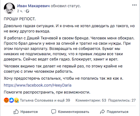Open the Поделились: 27 shares list
Screen dimensions: 140x116
click(x=122, y=100)
